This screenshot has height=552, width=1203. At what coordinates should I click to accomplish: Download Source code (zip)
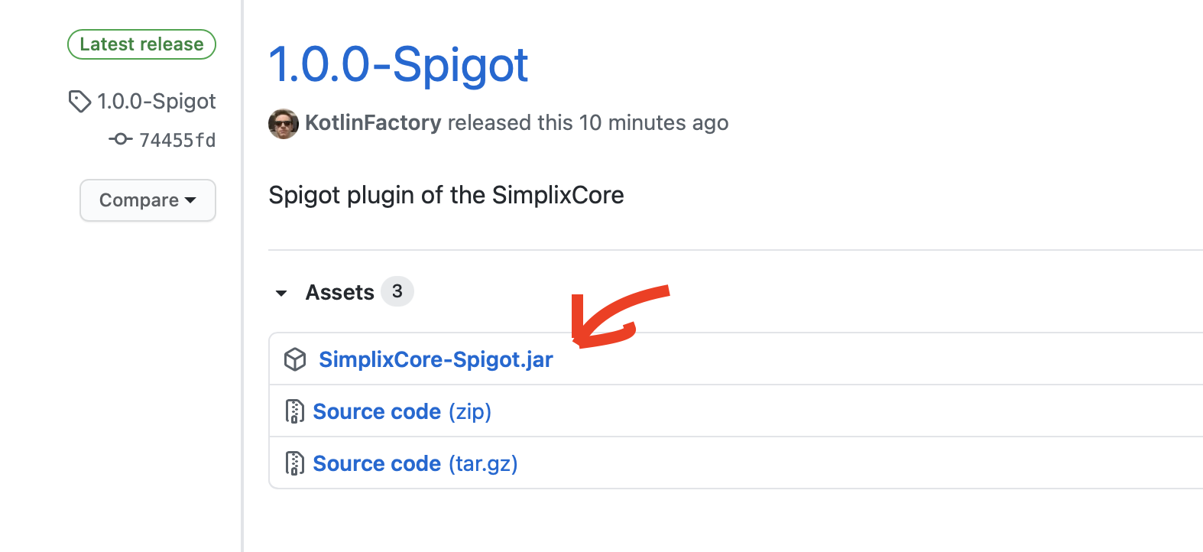pos(401,411)
